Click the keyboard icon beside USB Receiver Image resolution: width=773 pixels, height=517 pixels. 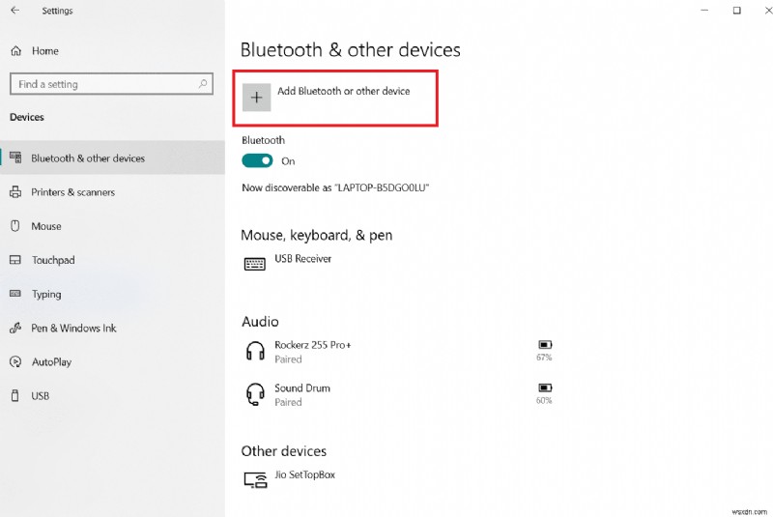tap(255, 264)
